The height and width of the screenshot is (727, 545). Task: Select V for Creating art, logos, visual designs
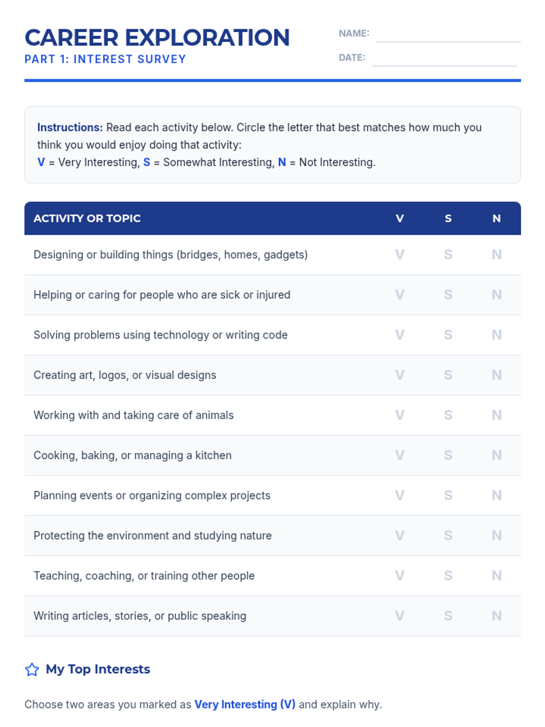coord(400,375)
